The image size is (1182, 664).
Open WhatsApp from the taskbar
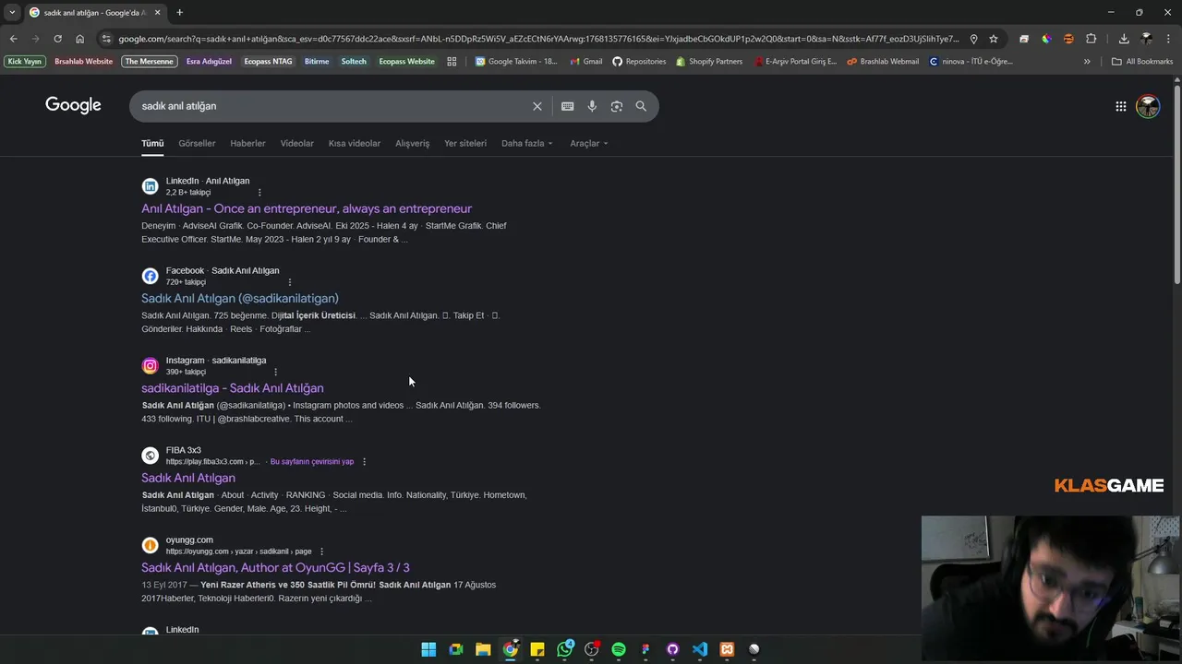click(x=564, y=649)
